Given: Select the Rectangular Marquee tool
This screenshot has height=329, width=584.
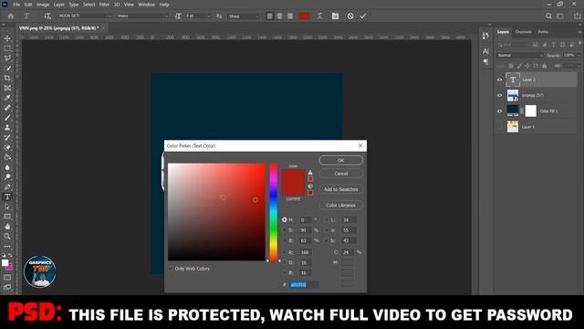Looking at the screenshot, I should [x=7, y=48].
